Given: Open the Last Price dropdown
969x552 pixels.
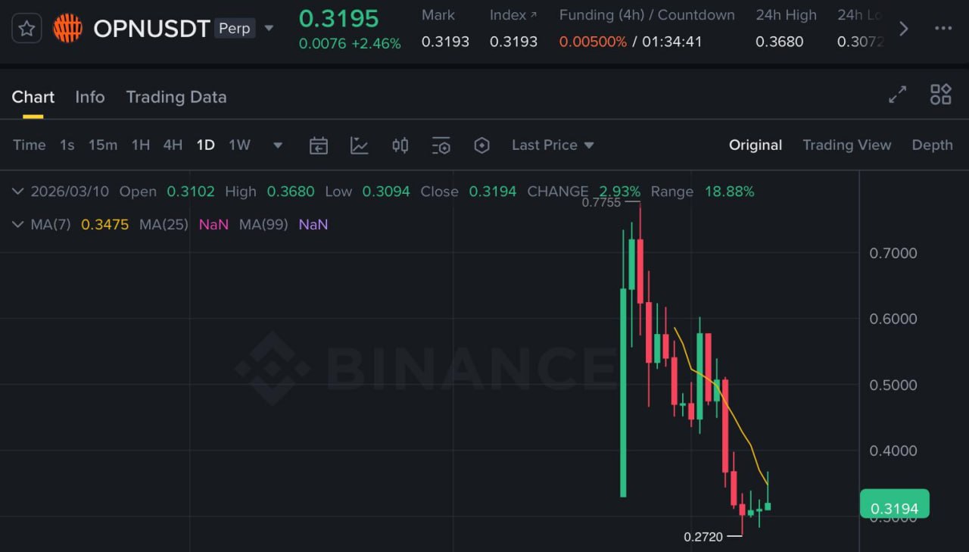Looking at the screenshot, I should pos(553,145).
